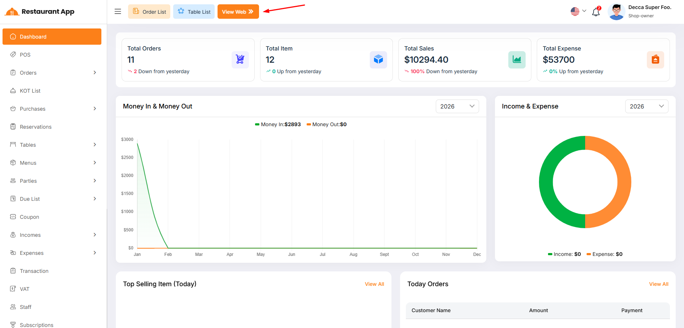The height and width of the screenshot is (328, 684).
Task: Open the notification bell
Action: point(596,12)
